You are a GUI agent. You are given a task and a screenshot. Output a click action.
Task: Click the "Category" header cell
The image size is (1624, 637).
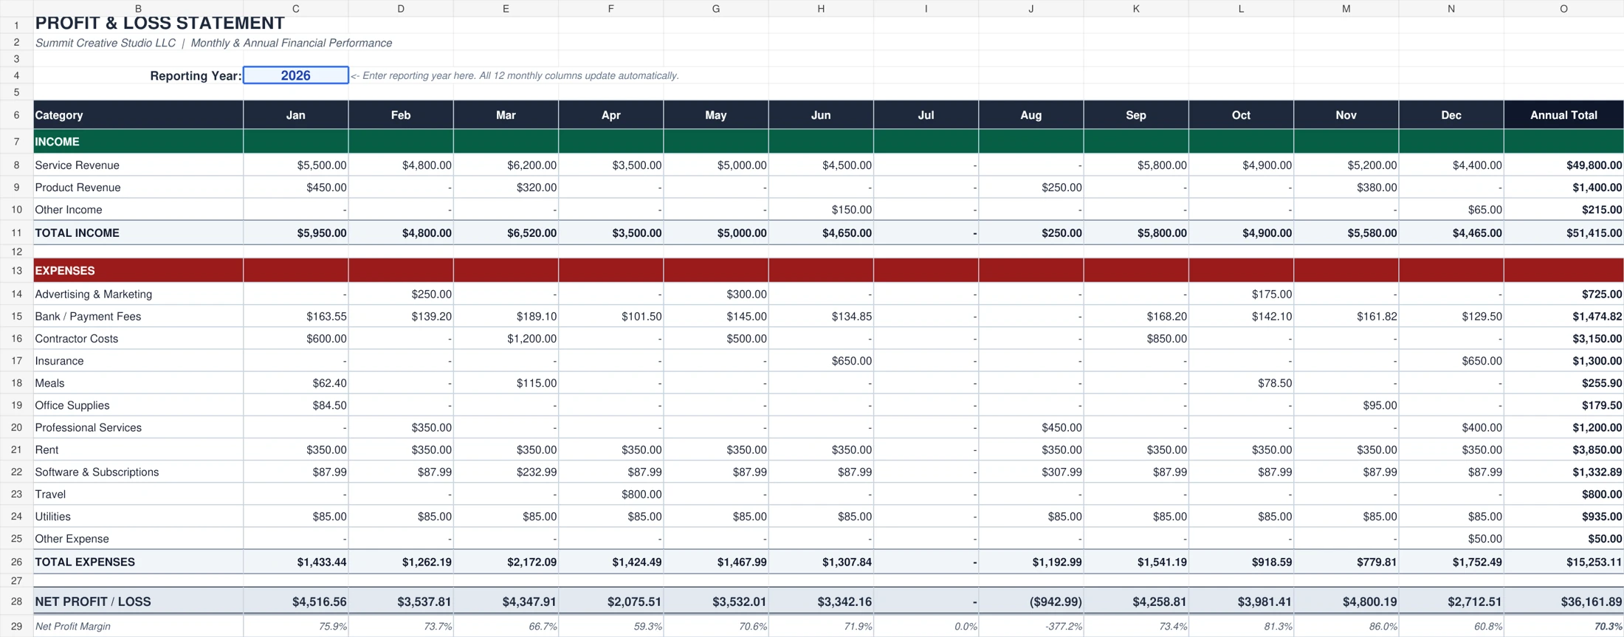pos(138,115)
